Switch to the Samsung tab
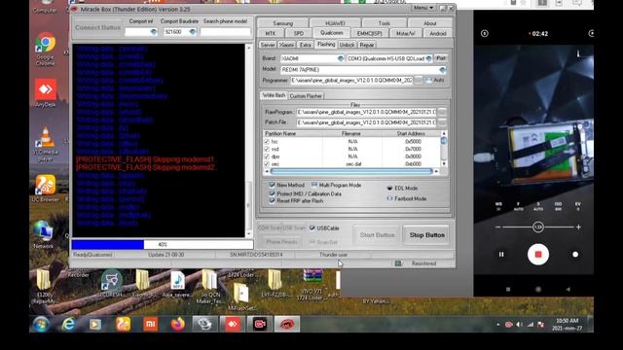The width and height of the screenshot is (623, 350). click(283, 23)
